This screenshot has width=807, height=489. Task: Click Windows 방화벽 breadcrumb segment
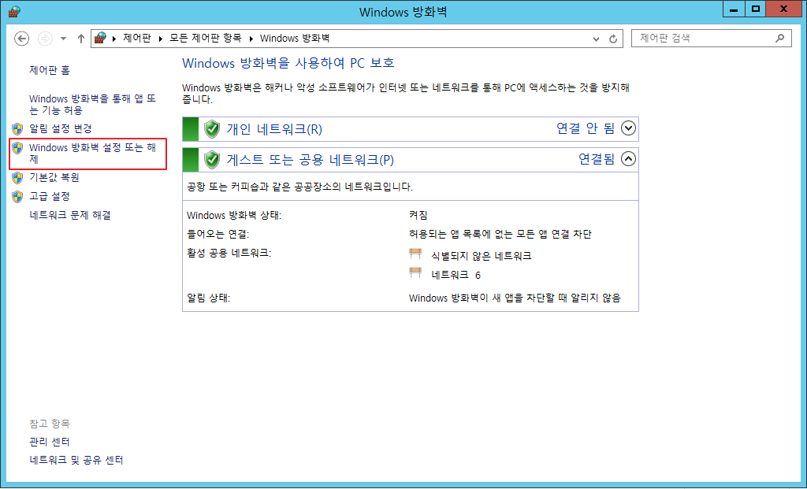[x=295, y=38]
